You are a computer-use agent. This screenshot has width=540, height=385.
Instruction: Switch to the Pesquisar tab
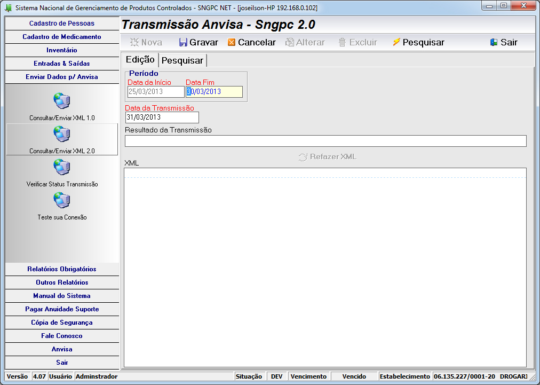pyautogui.click(x=182, y=61)
